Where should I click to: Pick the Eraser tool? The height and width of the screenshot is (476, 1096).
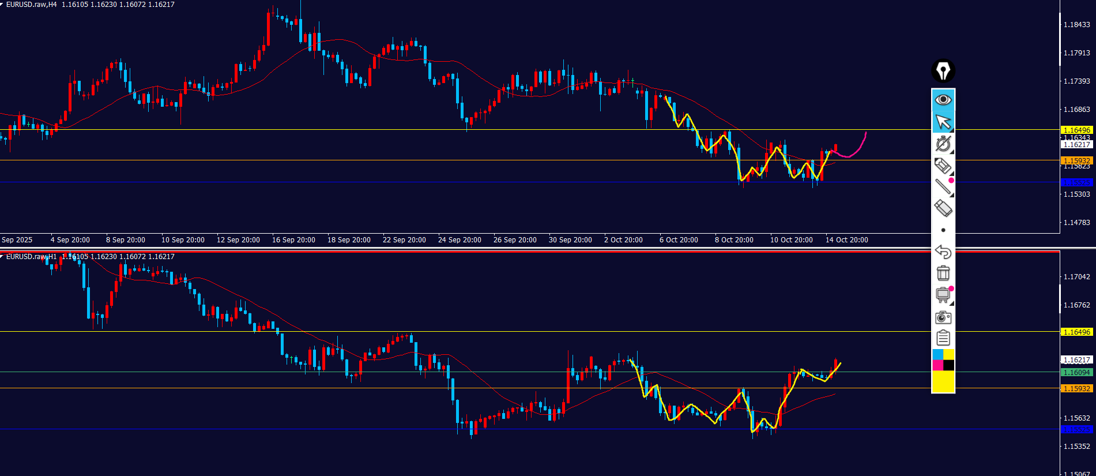pos(943,208)
